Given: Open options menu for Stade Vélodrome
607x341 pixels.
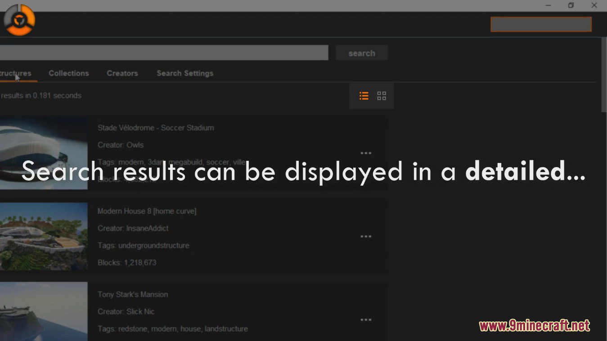Looking at the screenshot, I should point(366,153).
